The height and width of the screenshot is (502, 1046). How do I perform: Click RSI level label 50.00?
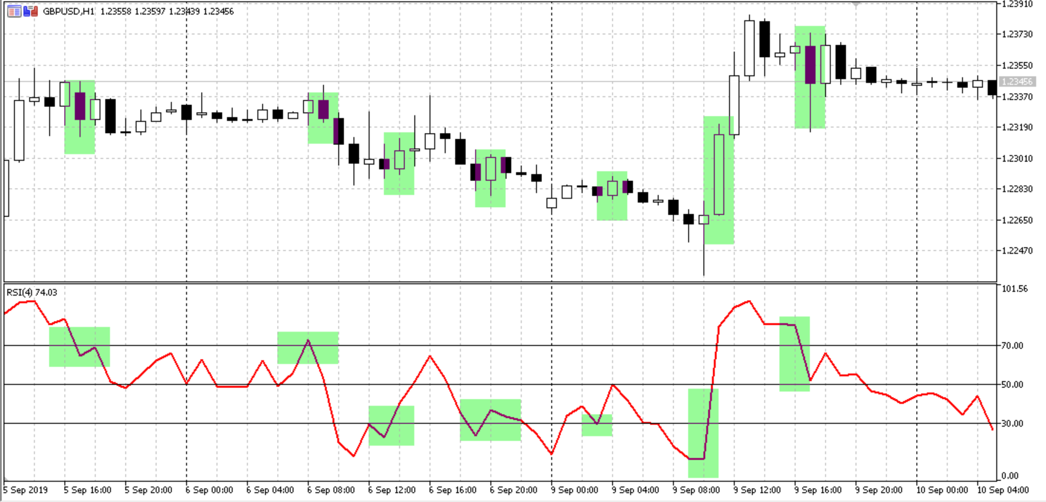click(x=1013, y=384)
